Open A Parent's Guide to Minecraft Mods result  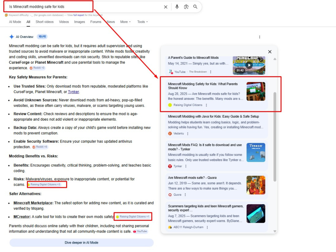pyautogui.click(x=193, y=58)
